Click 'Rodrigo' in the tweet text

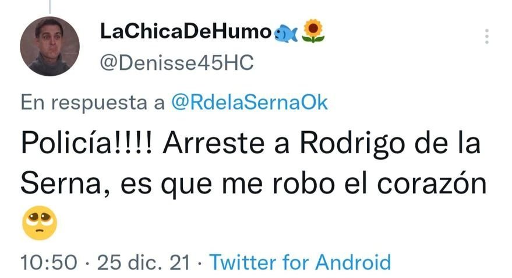[x=352, y=145]
